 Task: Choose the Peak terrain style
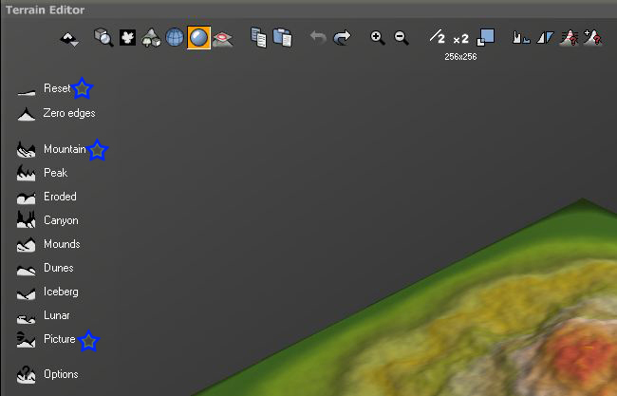click(x=42, y=173)
